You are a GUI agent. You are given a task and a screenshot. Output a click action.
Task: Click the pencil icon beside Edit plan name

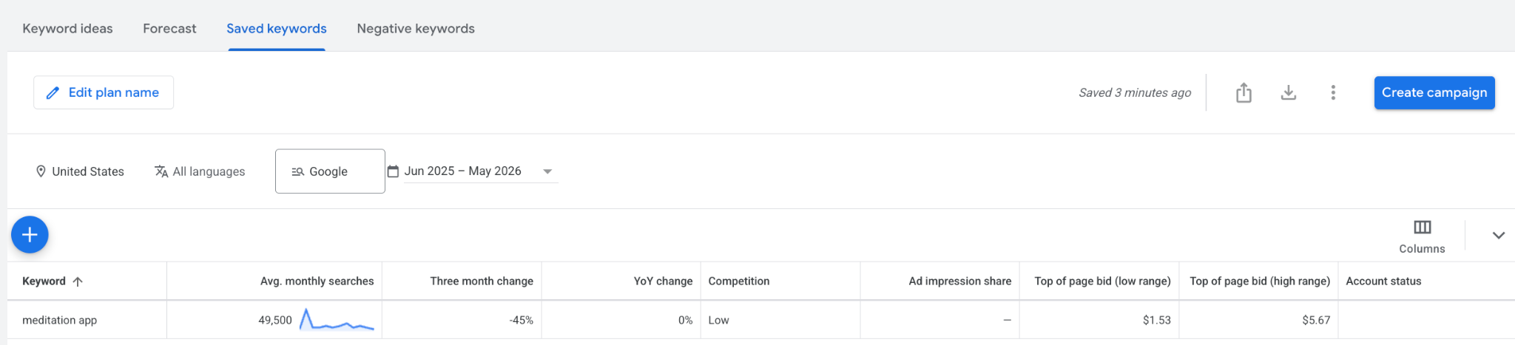(53, 93)
